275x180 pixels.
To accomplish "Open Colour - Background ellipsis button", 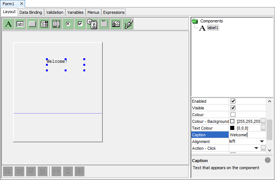I will [263, 121].
